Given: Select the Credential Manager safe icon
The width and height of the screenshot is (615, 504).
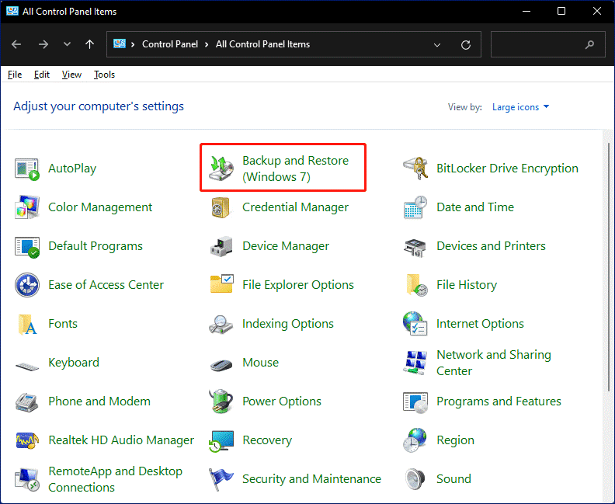Looking at the screenshot, I should pos(222,207).
